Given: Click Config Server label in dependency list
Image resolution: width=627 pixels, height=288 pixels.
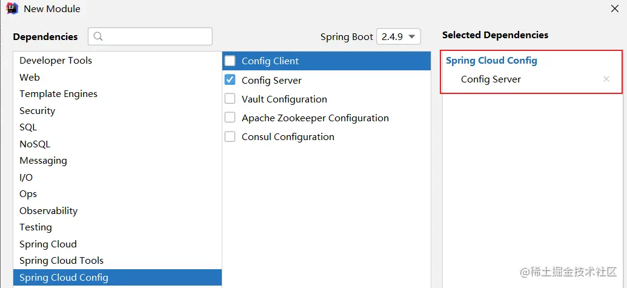Looking at the screenshot, I should pos(271,81).
